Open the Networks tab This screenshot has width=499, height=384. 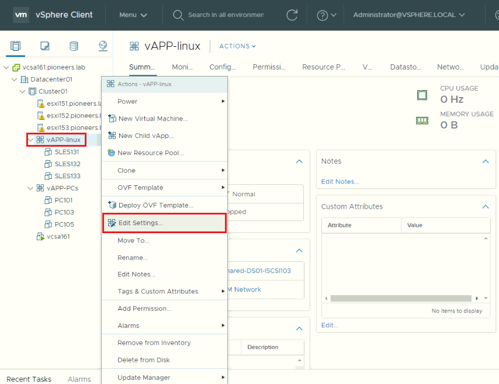point(451,67)
